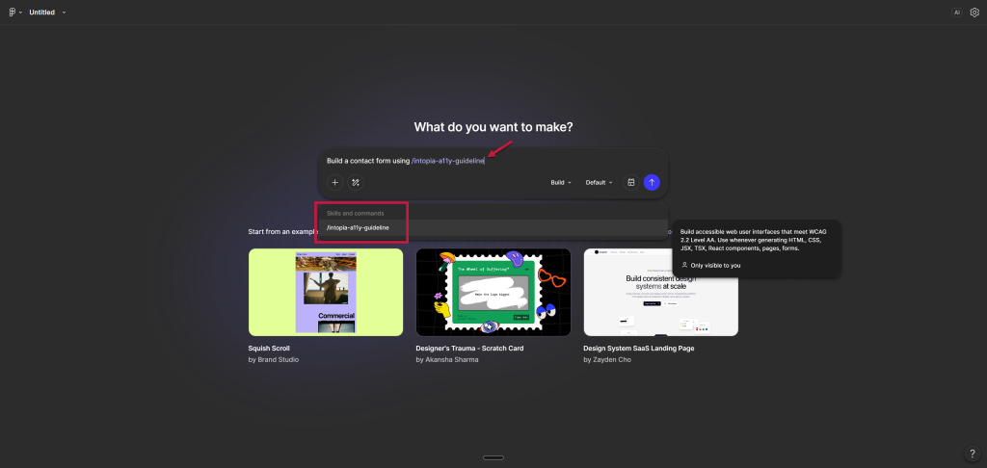Click 'Design System SaaS Landing Page' title
The height and width of the screenshot is (468, 987).
[x=639, y=348]
